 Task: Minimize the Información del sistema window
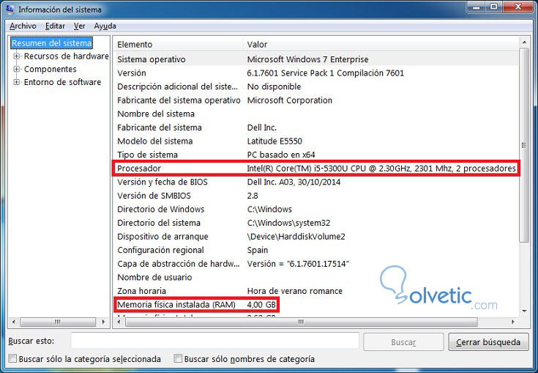pyautogui.click(x=477, y=7)
